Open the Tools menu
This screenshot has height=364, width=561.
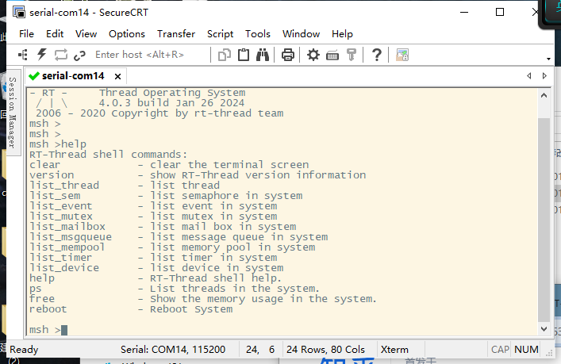click(x=258, y=34)
